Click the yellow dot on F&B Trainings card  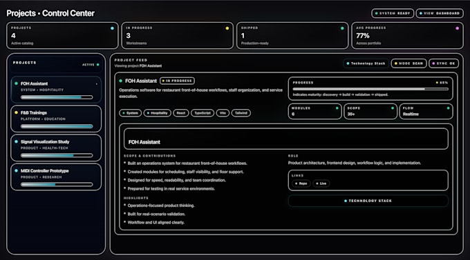pos(16,113)
